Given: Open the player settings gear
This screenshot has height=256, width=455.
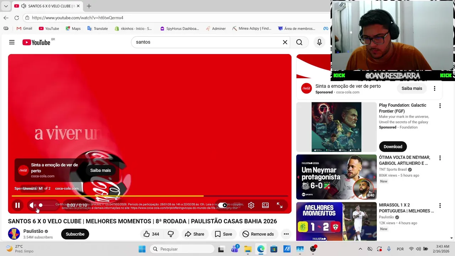Looking at the screenshot, I should tap(251, 205).
